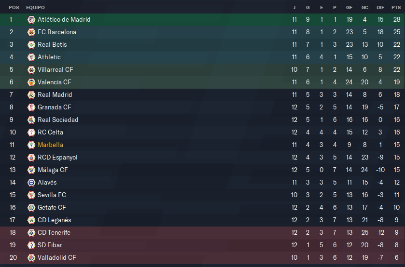Click the CD Tenerife crest icon
The image size is (405, 267).
pos(31,233)
